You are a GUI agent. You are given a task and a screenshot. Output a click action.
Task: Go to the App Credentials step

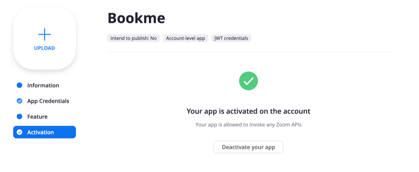click(x=48, y=101)
